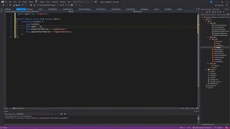Open the View menu

point(15,2)
